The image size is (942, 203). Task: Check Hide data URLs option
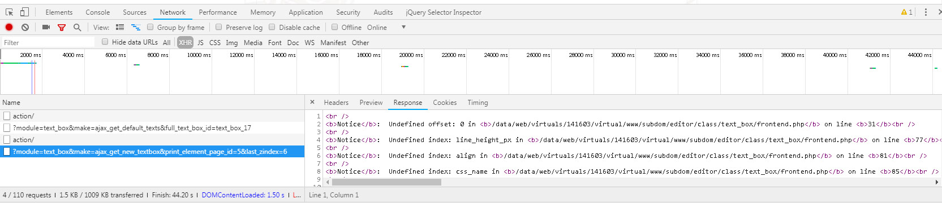pos(105,41)
